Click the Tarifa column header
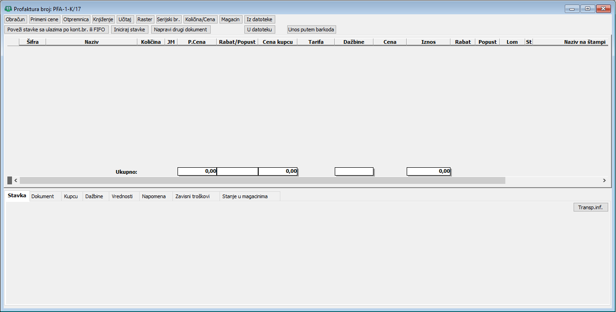 pyautogui.click(x=316, y=42)
